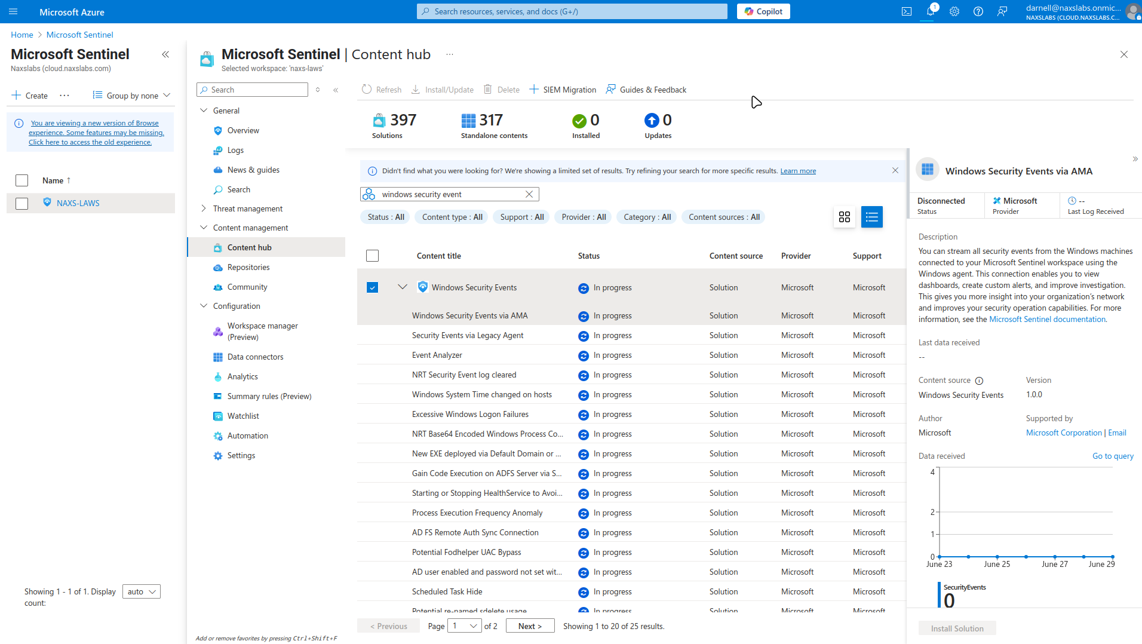
Task: Open the SIEM Migration tool
Action: [x=563, y=90]
